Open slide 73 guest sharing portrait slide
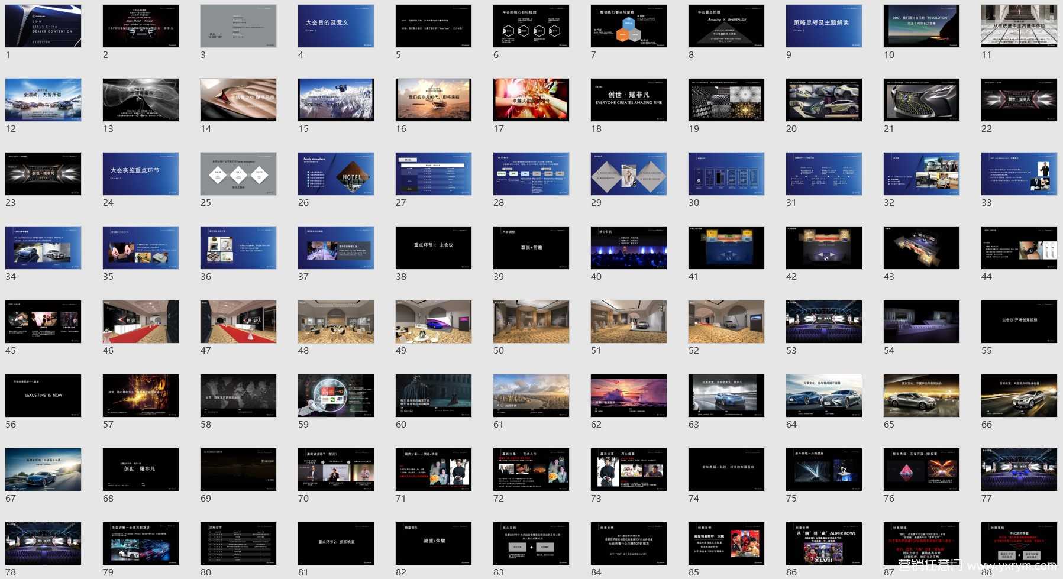This screenshot has height=579, width=1063. point(629,470)
